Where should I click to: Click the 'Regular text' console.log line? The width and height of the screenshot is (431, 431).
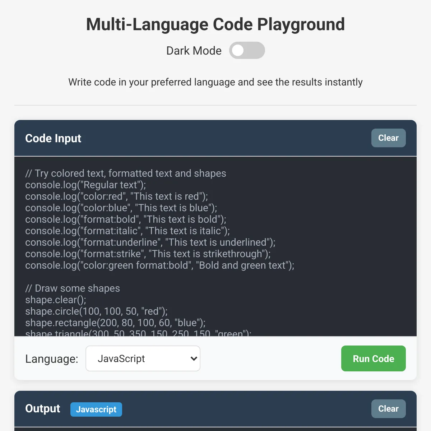point(85,185)
